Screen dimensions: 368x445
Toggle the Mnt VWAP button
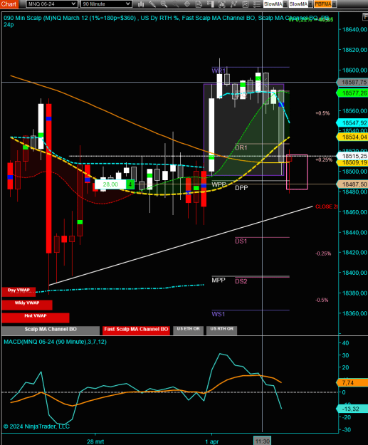(x=36, y=318)
